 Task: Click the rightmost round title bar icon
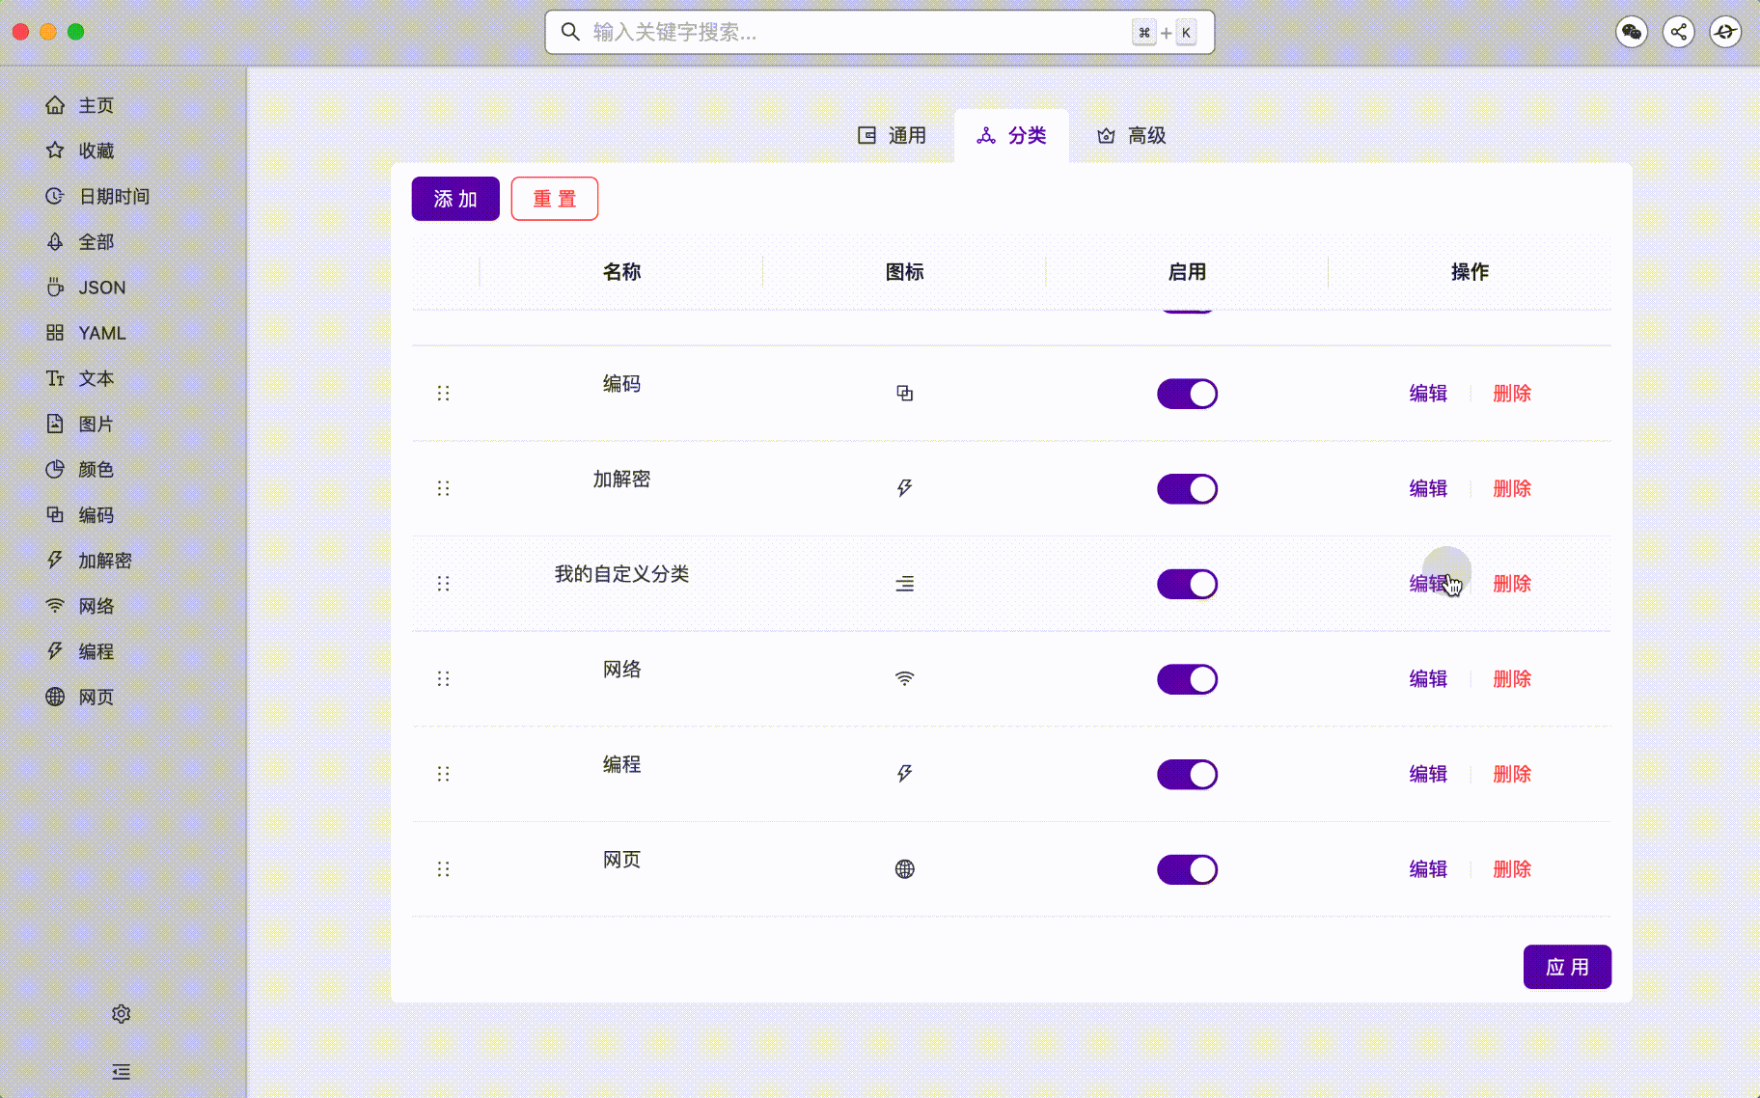pyautogui.click(x=1725, y=32)
